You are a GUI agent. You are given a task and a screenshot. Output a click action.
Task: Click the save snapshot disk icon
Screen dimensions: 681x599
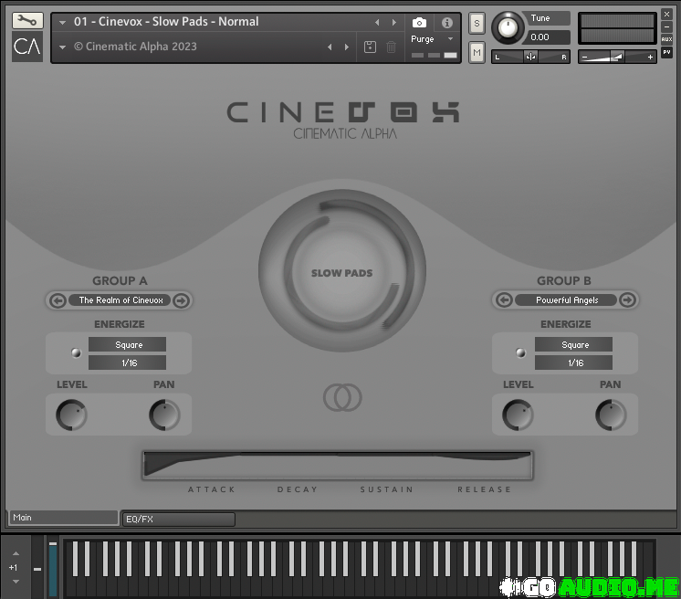(370, 47)
